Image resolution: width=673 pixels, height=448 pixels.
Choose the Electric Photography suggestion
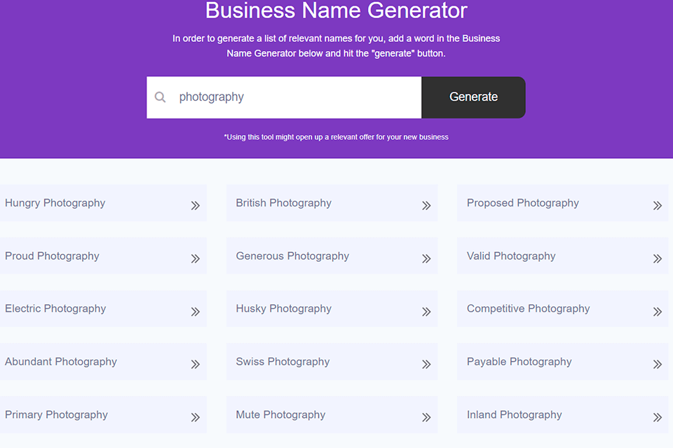point(55,309)
